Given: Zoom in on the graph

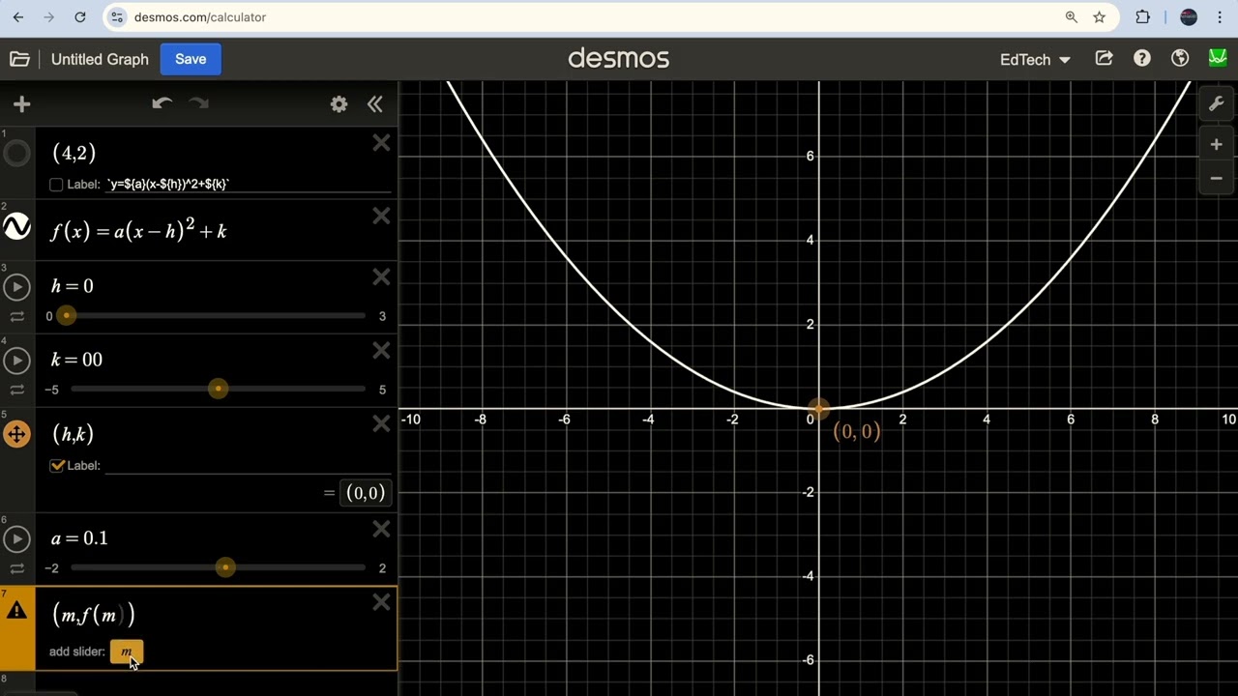Looking at the screenshot, I should coord(1217,145).
